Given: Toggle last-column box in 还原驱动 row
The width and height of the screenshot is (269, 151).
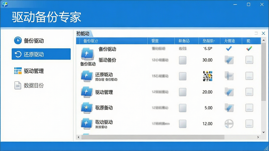Looking at the screenshot, I should pyautogui.click(x=249, y=76).
